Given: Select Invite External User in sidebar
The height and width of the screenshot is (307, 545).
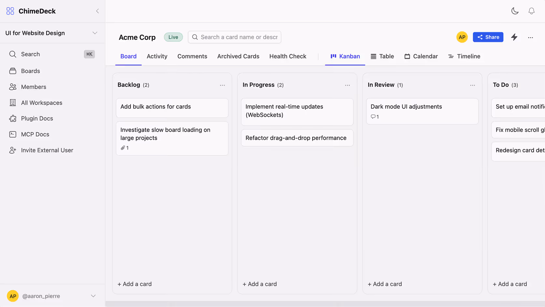Looking at the screenshot, I should (x=52, y=150).
